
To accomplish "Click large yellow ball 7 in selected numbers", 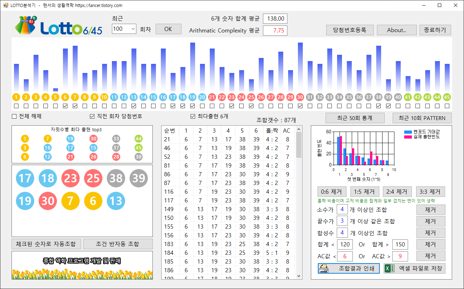I will point(71,201).
